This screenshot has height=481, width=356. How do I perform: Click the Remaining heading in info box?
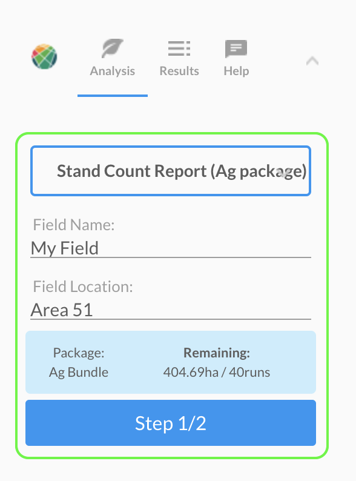[217, 353]
